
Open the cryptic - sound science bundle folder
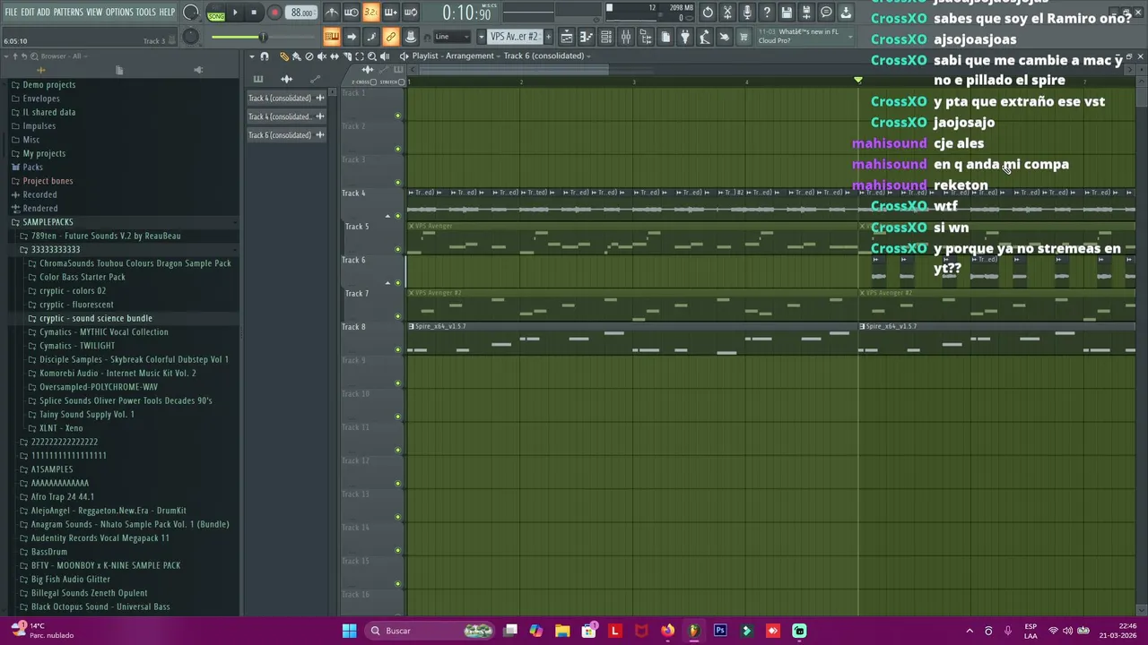[x=95, y=318]
